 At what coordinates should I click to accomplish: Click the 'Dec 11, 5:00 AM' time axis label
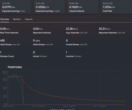pyautogui.click(x=69, y=106)
